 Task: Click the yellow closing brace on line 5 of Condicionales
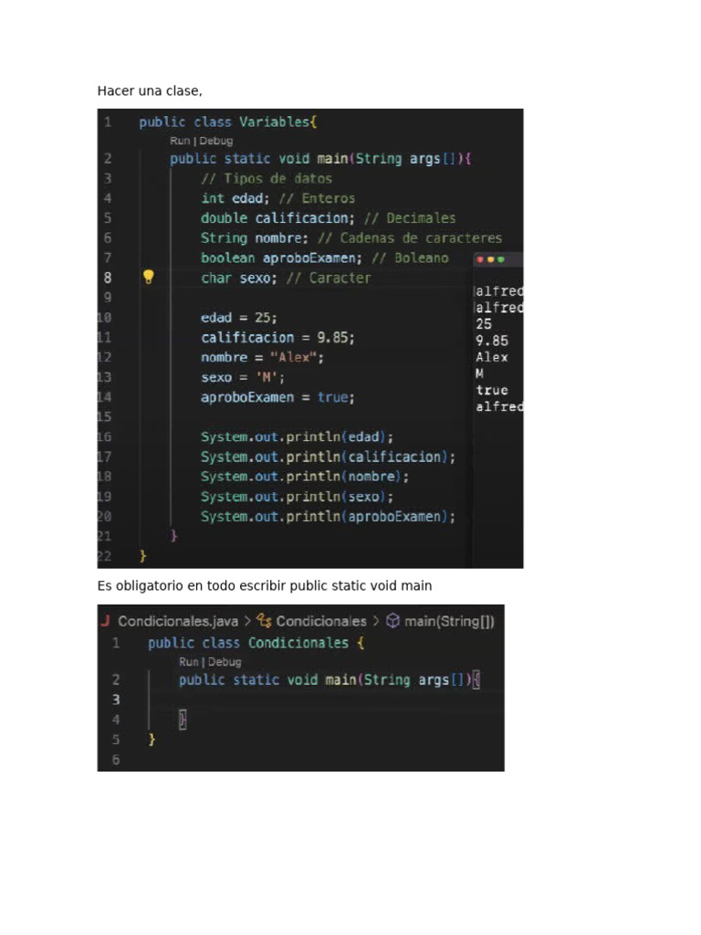[x=152, y=740]
